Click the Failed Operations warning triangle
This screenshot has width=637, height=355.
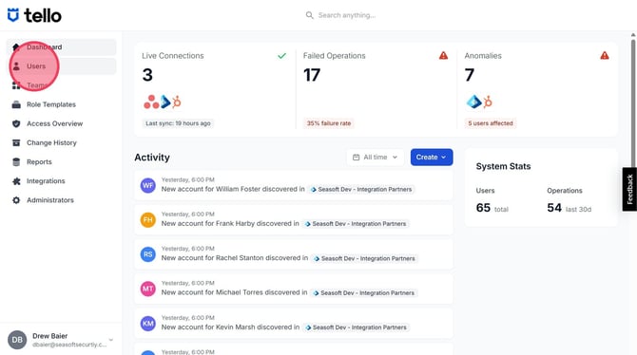pos(443,56)
